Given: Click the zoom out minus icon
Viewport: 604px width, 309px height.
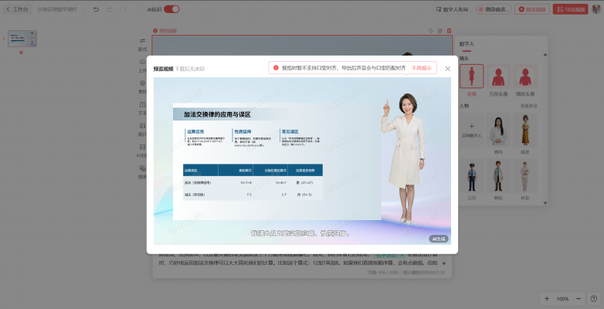Looking at the screenshot, I should click(580, 298).
